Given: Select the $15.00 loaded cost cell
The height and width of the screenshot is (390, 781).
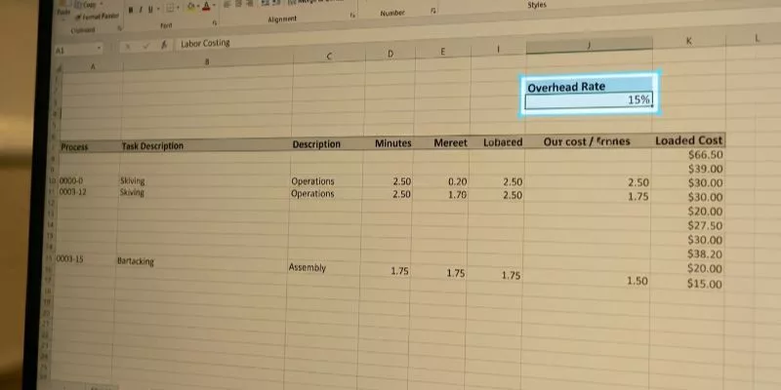Looking at the screenshot, I should [687, 284].
